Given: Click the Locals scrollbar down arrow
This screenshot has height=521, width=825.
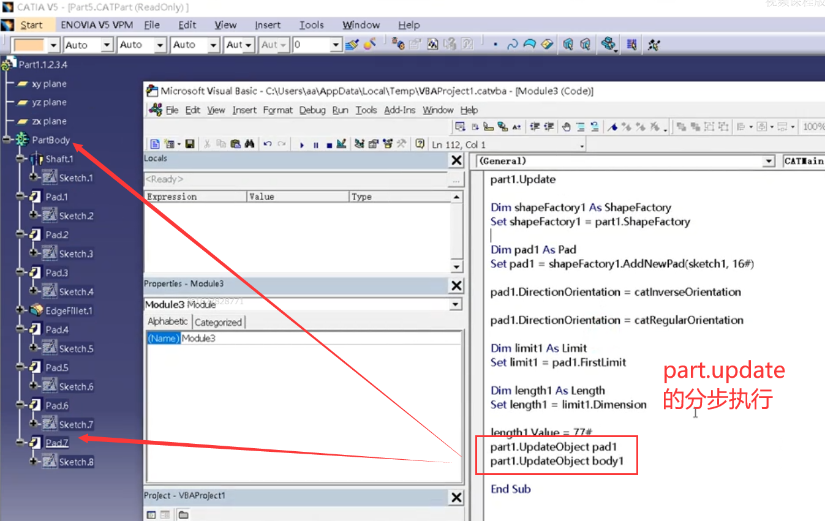Looking at the screenshot, I should (456, 267).
